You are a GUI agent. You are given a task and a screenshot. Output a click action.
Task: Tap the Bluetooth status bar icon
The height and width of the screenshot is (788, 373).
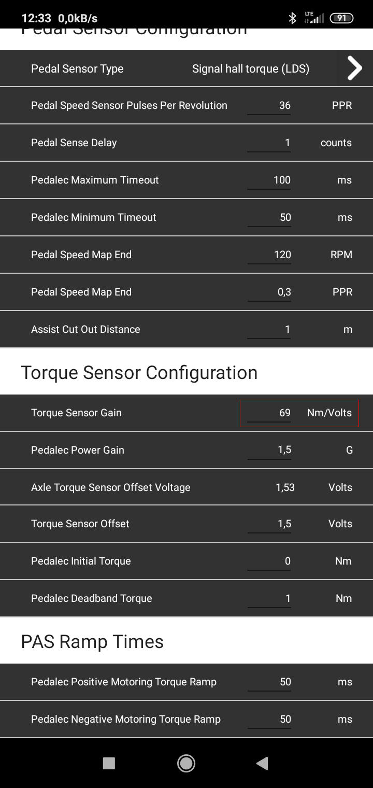pyautogui.click(x=293, y=18)
